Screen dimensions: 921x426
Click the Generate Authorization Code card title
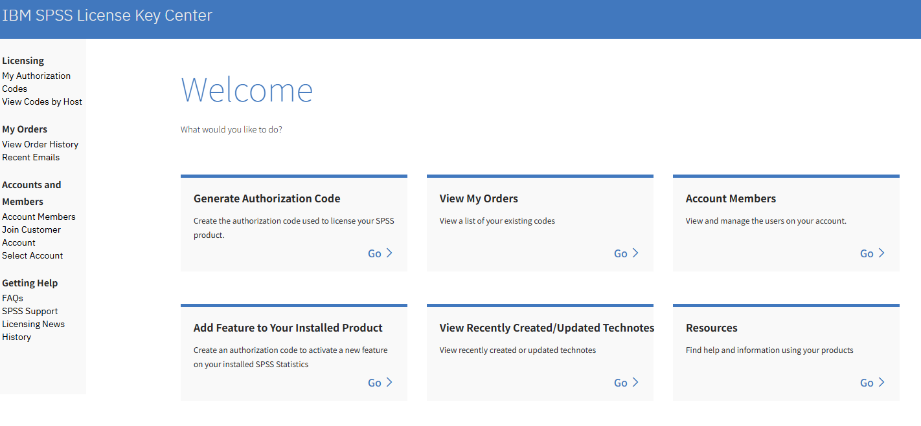pos(267,198)
